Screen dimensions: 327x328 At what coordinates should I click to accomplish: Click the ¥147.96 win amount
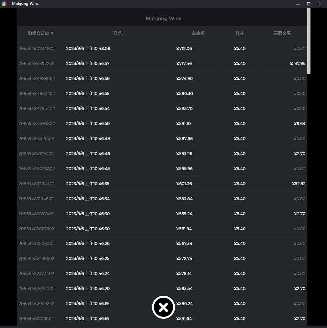click(298, 64)
